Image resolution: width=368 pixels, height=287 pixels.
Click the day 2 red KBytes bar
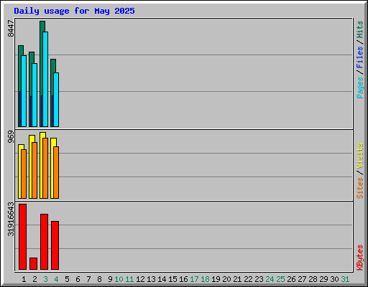click(x=33, y=263)
